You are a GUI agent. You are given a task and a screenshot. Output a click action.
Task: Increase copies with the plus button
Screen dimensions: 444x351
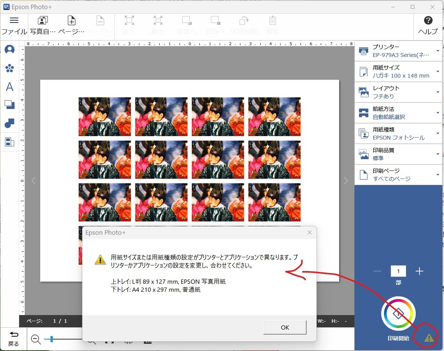(420, 271)
